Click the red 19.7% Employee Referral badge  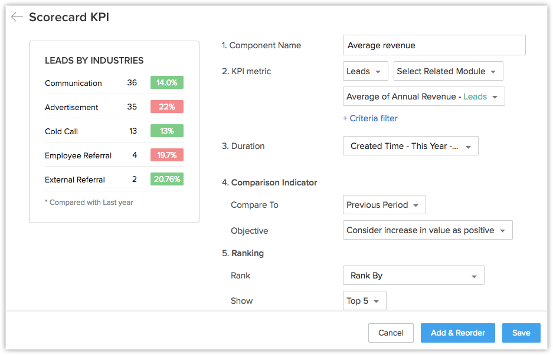tap(166, 155)
